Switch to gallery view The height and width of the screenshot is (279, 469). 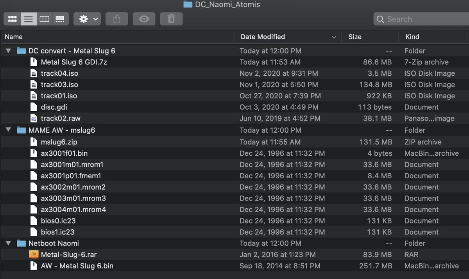tap(60, 19)
